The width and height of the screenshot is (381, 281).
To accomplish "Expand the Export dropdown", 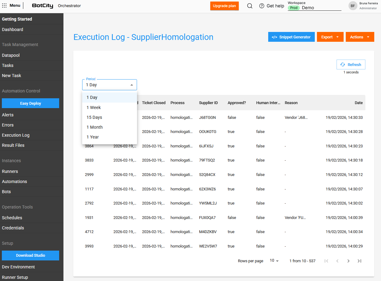I will point(330,37).
